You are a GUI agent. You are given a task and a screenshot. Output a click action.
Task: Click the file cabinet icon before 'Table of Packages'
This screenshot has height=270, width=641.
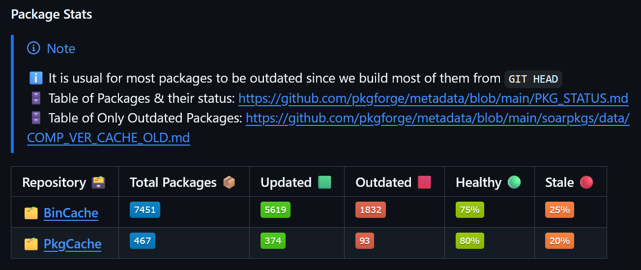(x=36, y=98)
